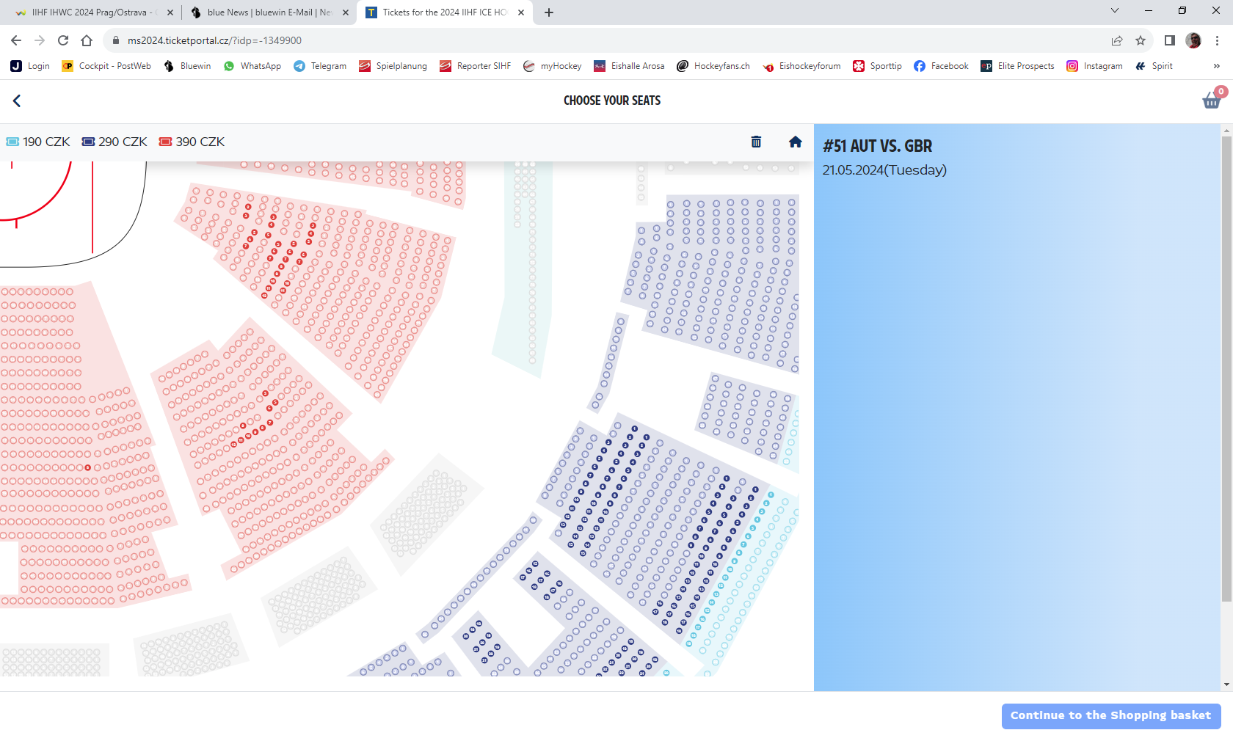
Task: Expand the hidden bookmarks overflow chevron
Action: pyautogui.click(x=1216, y=66)
